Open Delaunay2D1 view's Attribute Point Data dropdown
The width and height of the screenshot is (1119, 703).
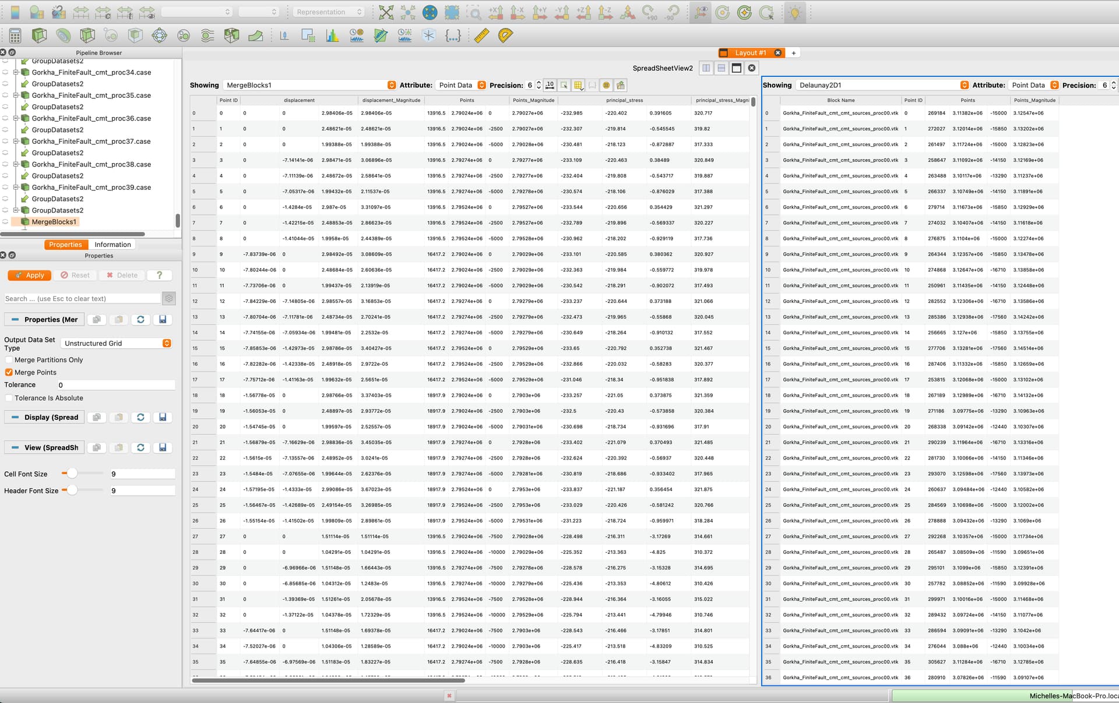coord(1034,85)
